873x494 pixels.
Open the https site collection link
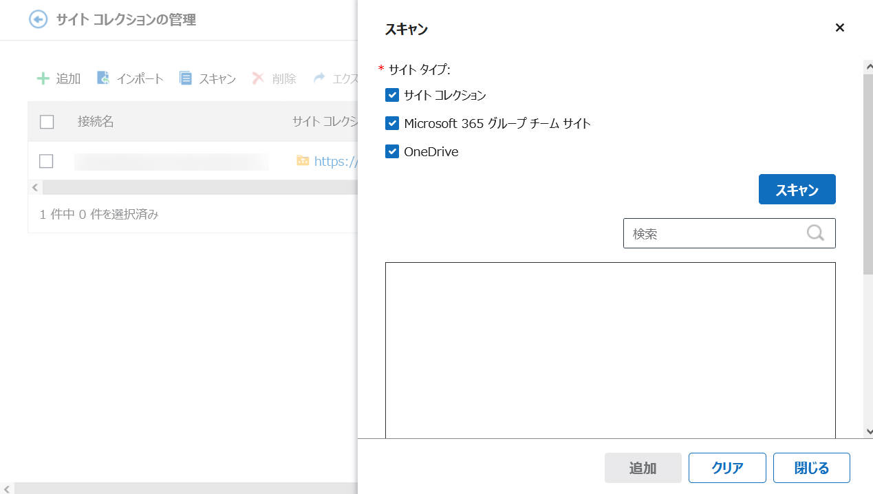point(336,161)
